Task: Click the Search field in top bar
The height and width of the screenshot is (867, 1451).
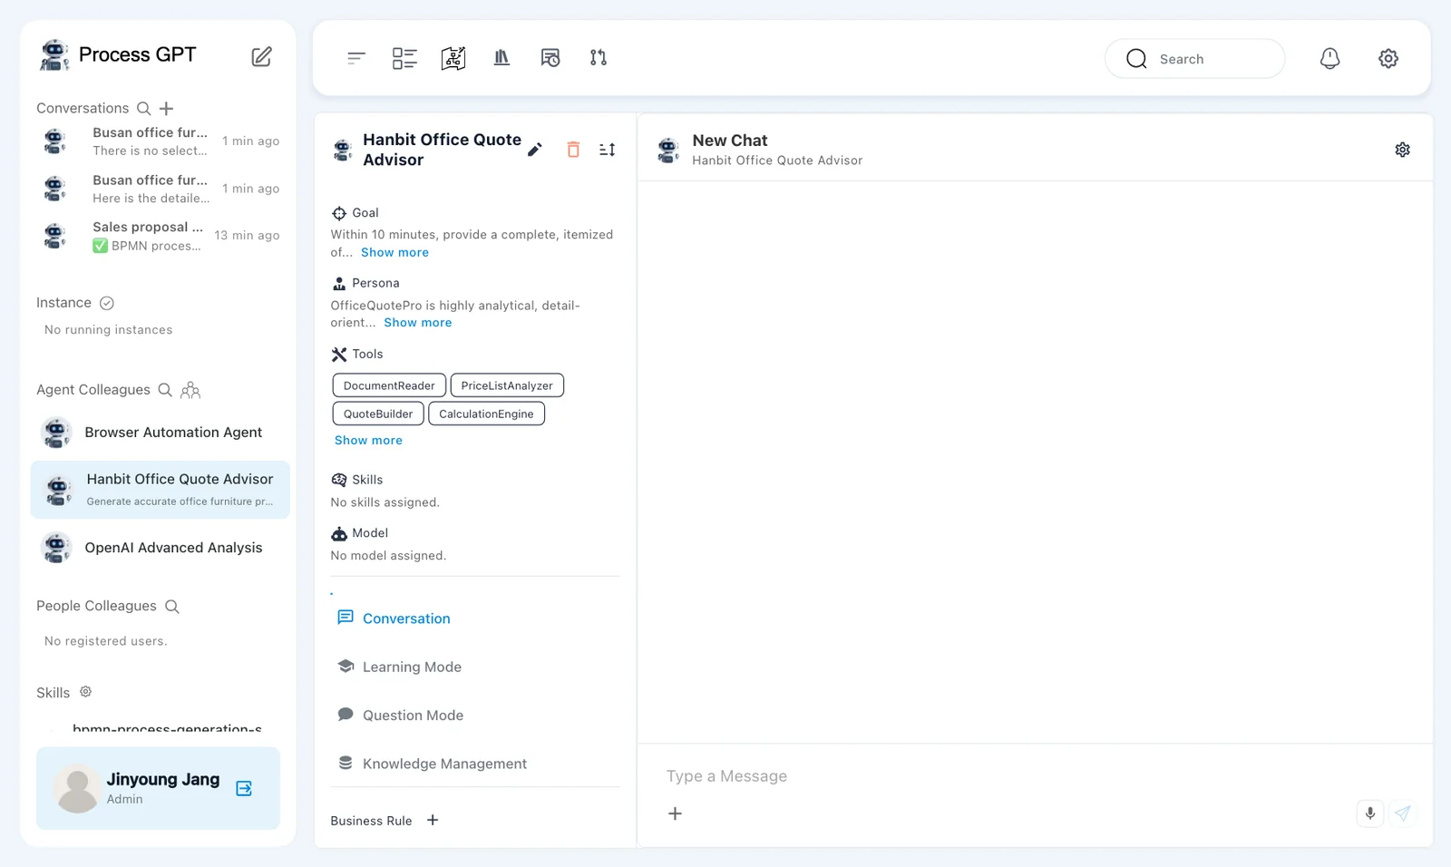Action: coord(1194,58)
